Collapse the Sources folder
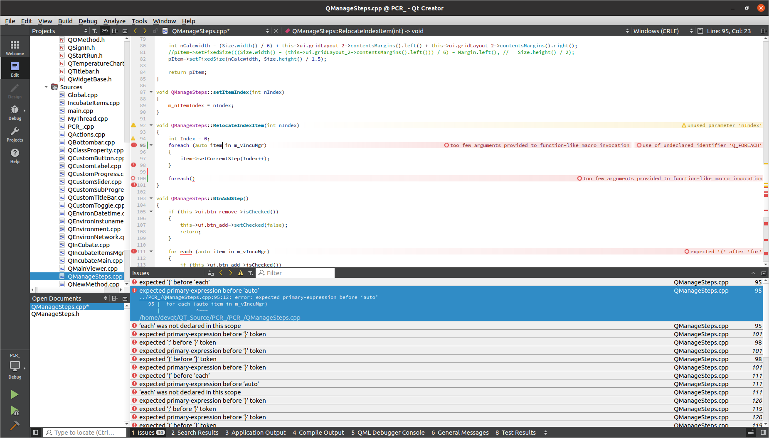This screenshot has width=769, height=438. [x=46, y=87]
